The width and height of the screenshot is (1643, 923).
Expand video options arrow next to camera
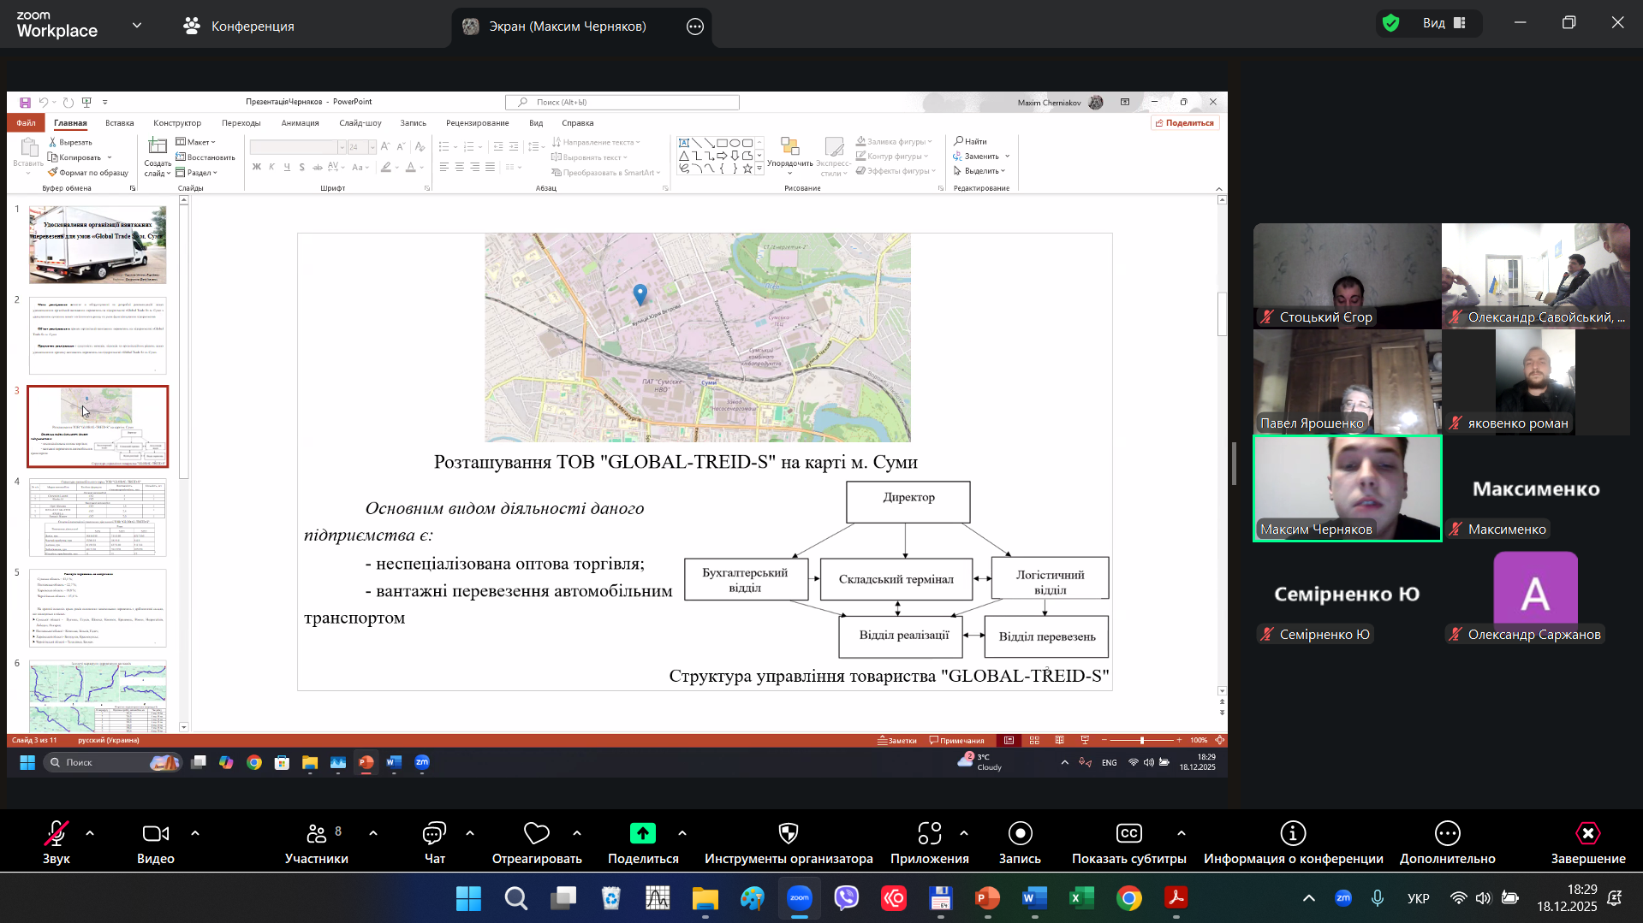point(195,832)
